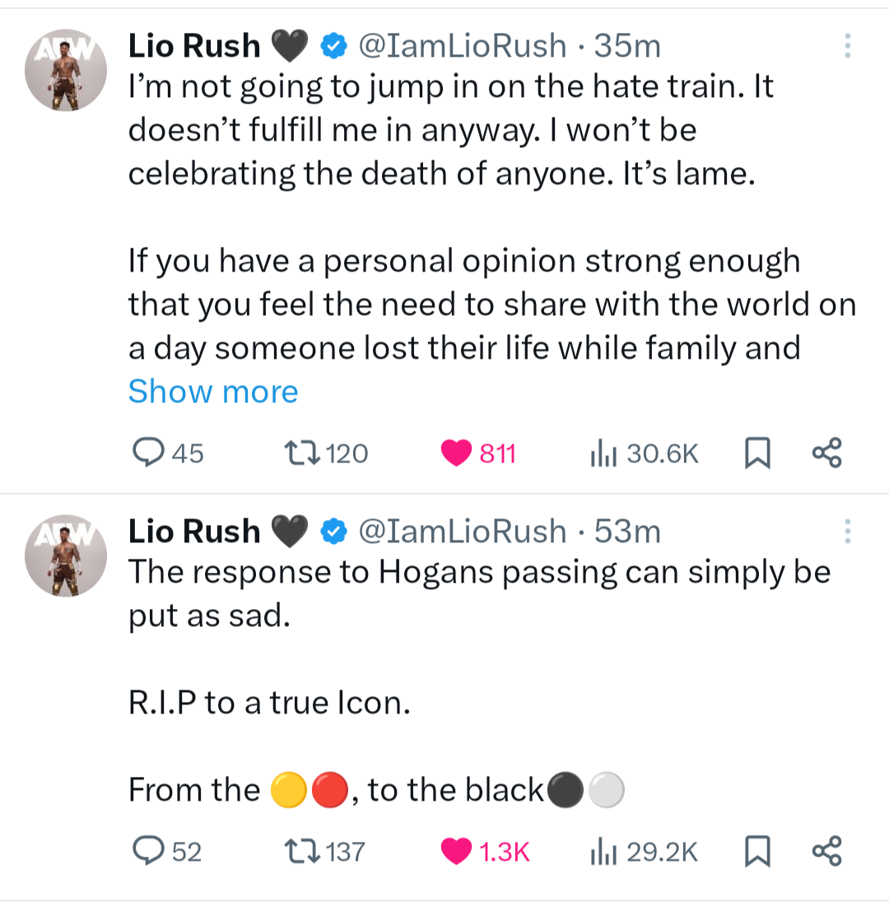Viewport: 889px width, 902px height.
Task: Bookmark the first Lio Rush tweet
Action: 755,453
